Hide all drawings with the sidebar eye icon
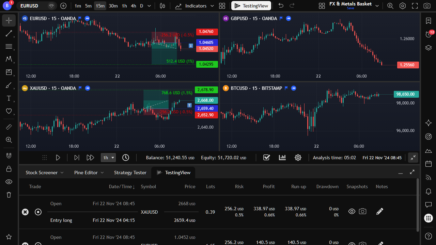This screenshot has height=245, width=436. tap(9, 182)
